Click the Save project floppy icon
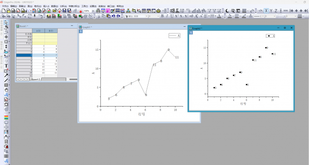Image resolution: width=309 pixels, height=165 pixels. click(x=65, y=11)
